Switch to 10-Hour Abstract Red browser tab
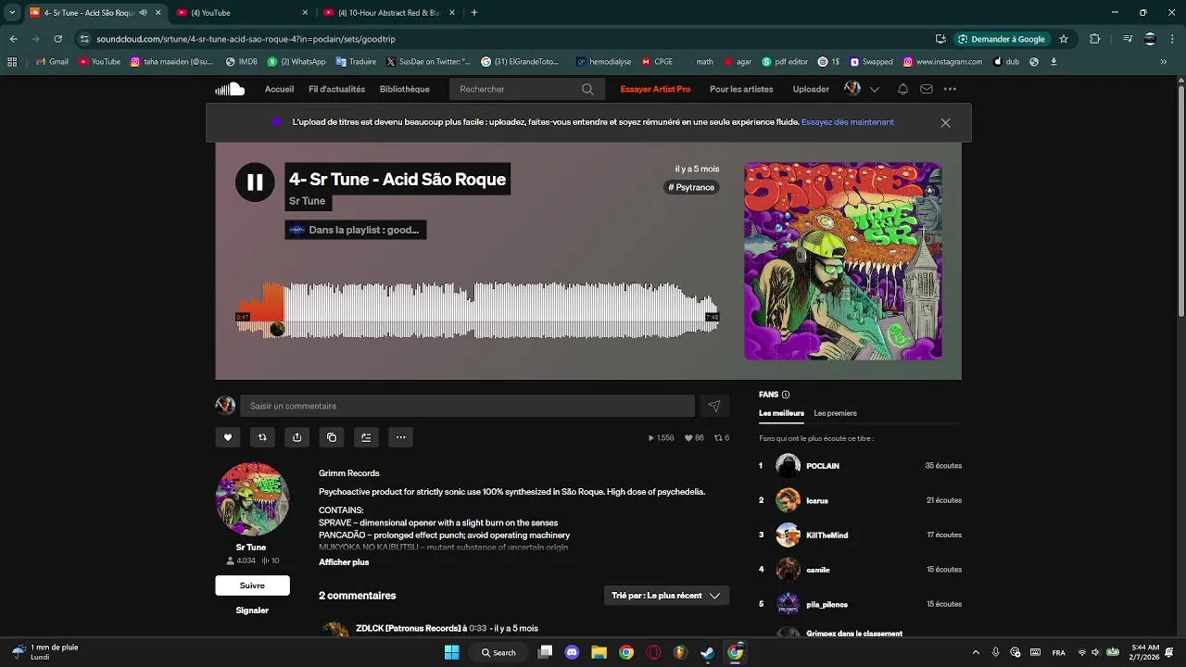Screen dimensions: 1186x667 click(391, 13)
